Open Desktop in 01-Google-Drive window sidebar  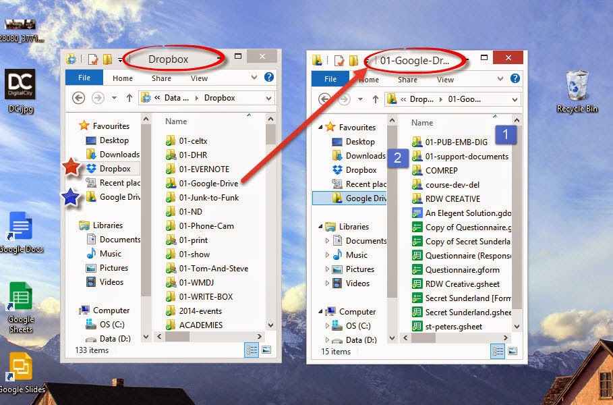pos(353,142)
